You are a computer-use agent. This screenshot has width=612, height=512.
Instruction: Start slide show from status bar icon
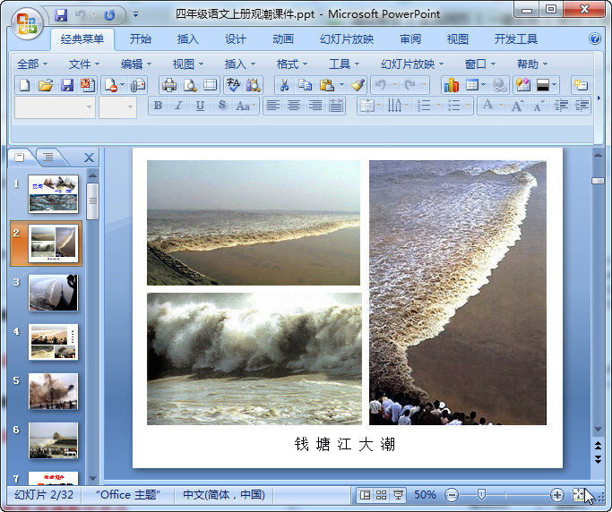point(397,495)
